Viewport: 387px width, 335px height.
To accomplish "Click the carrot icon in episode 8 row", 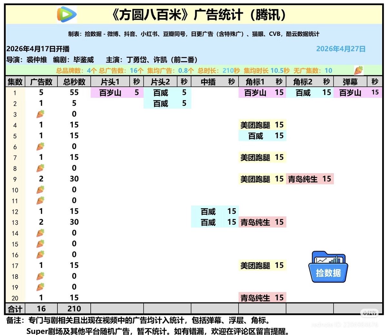I will 40,168.
